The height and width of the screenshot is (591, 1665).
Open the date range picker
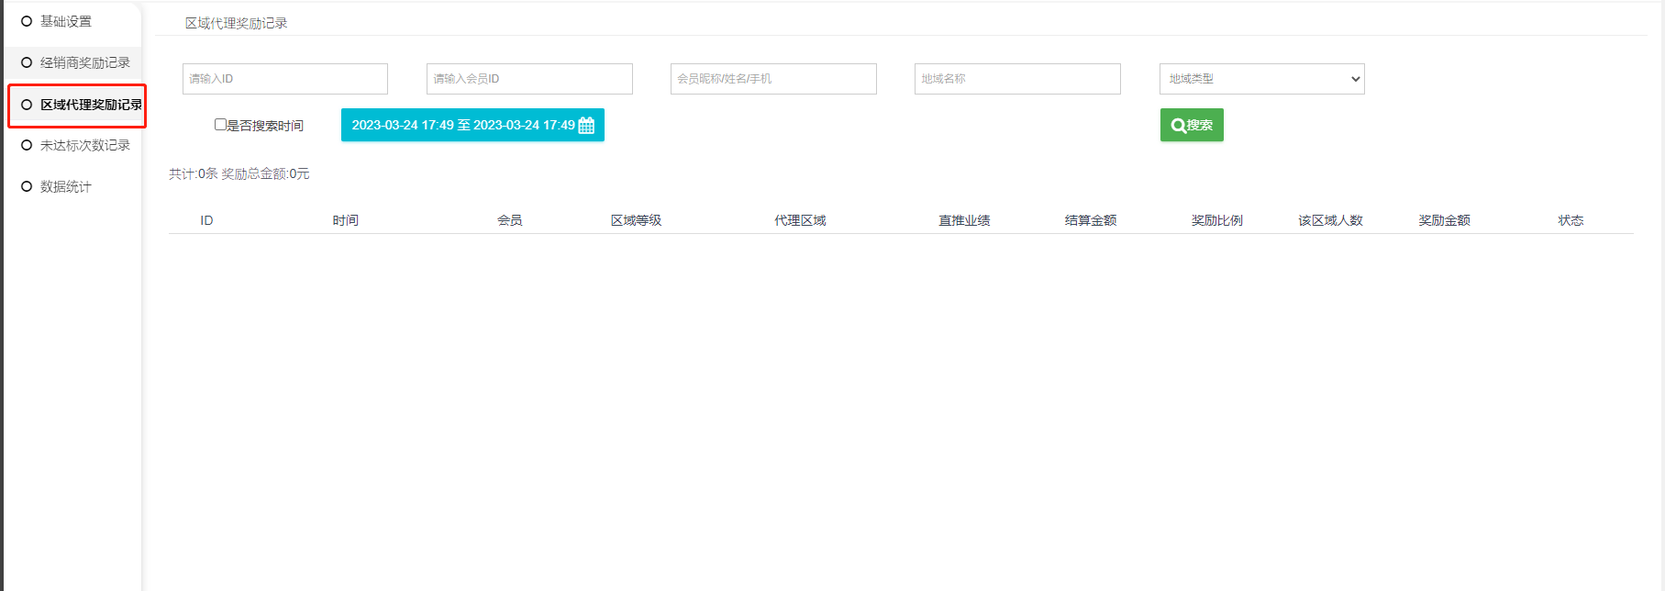coord(463,126)
